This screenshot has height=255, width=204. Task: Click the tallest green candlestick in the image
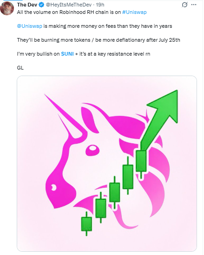[128, 176]
